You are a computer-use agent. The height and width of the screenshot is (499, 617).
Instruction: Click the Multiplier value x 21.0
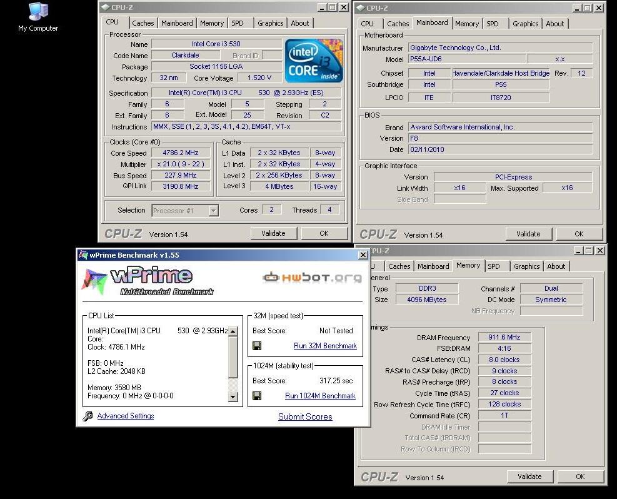[x=181, y=164]
